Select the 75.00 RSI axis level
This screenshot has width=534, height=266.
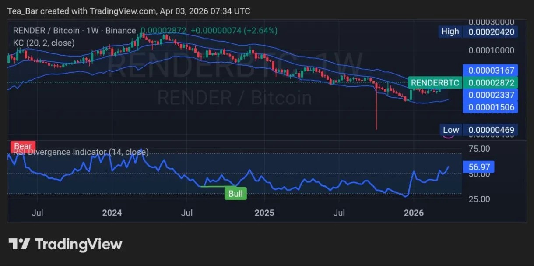click(x=478, y=149)
